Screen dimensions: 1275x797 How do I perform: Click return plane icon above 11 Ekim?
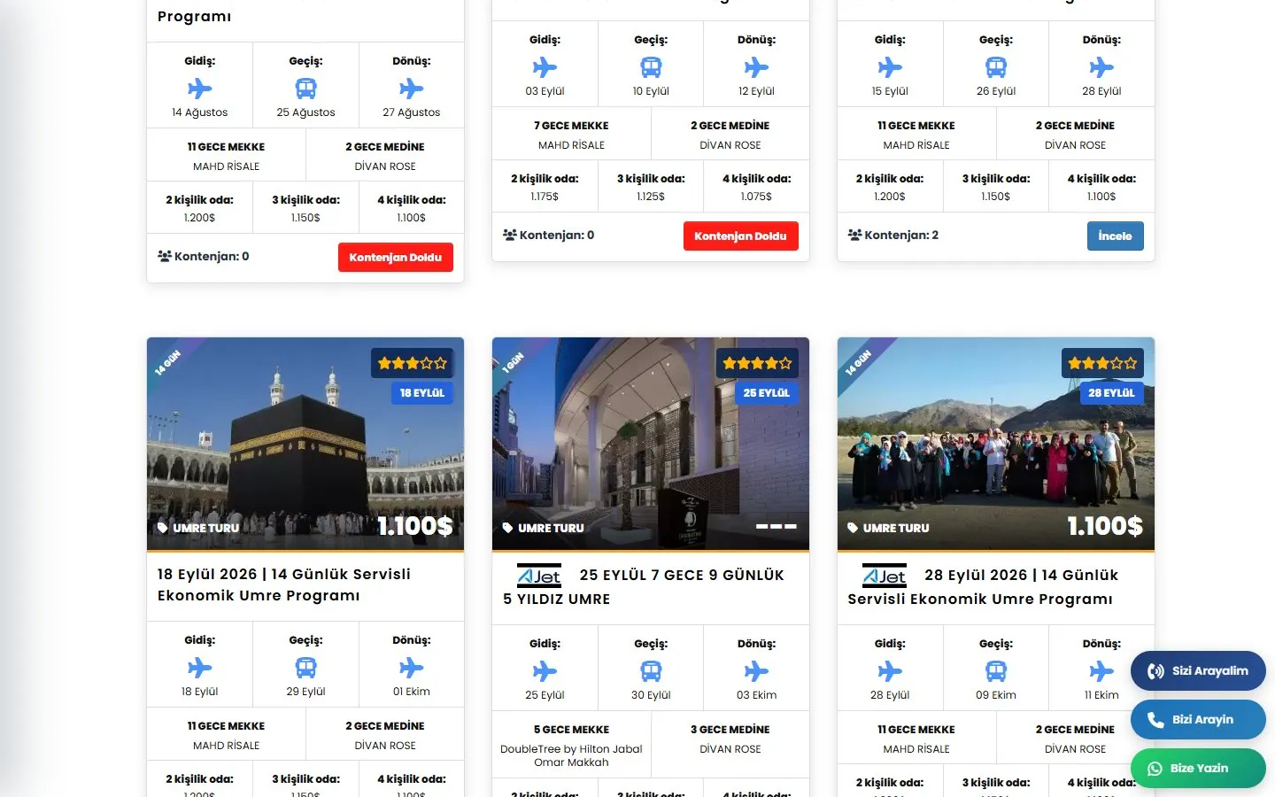[1101, 671]
